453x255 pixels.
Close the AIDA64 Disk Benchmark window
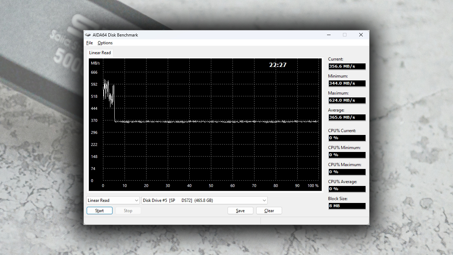pyautogui.click(x=361, y=35)
